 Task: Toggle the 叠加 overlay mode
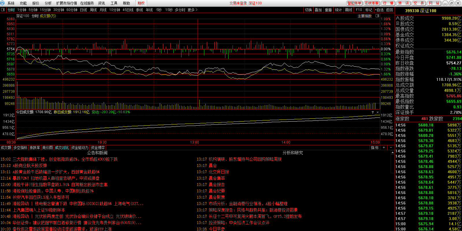point(318,10)
